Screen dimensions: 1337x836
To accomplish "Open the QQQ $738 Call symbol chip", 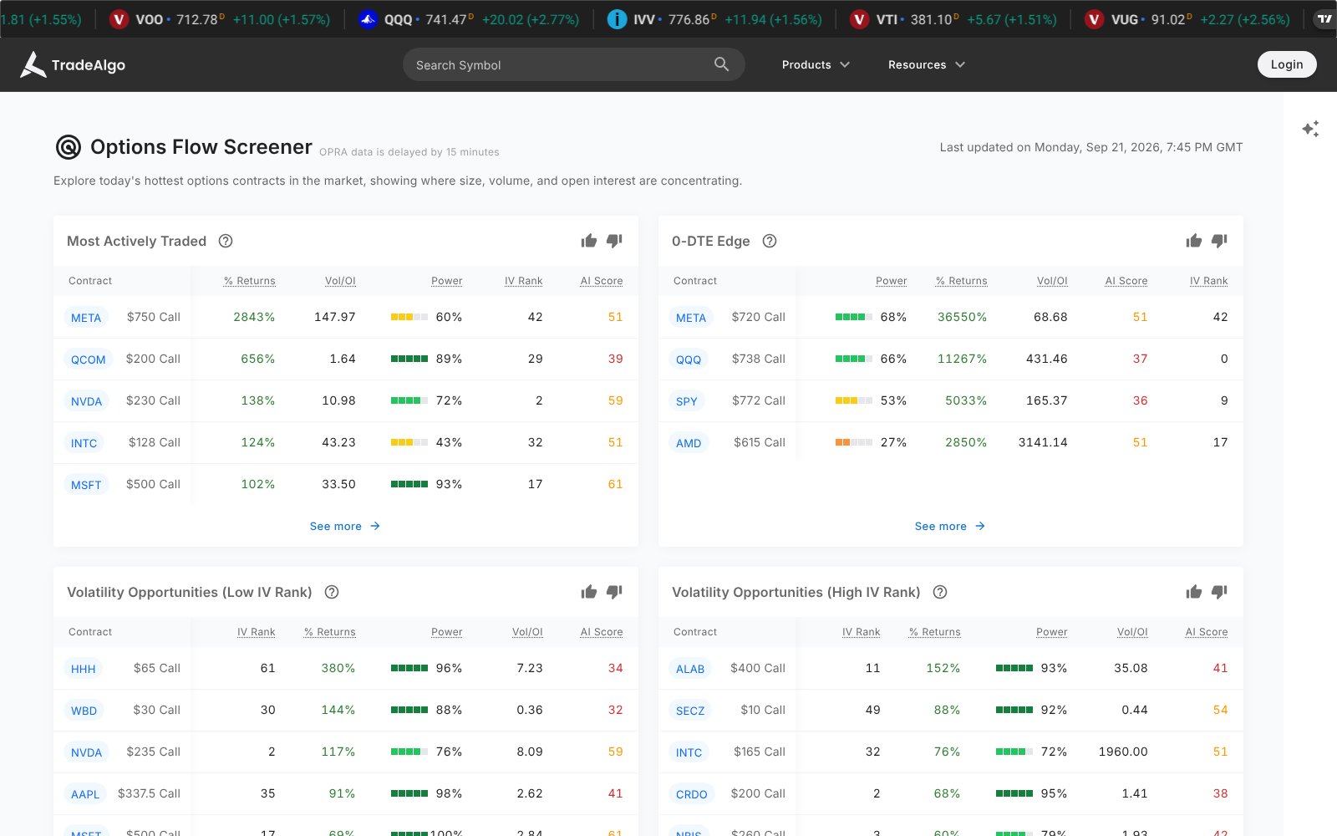I will coord(689,359).
